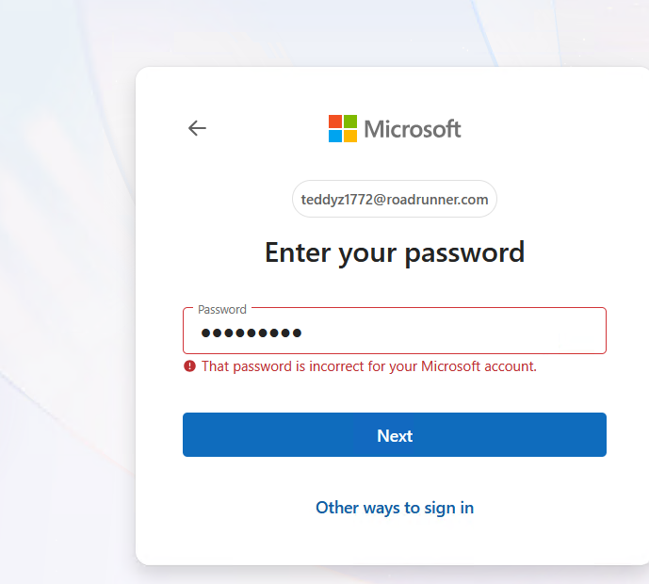Click the green square of Microsoft logo

[350, 122]
